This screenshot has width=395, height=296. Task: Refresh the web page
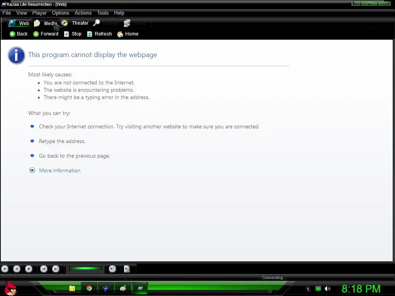tap(99, 34)
